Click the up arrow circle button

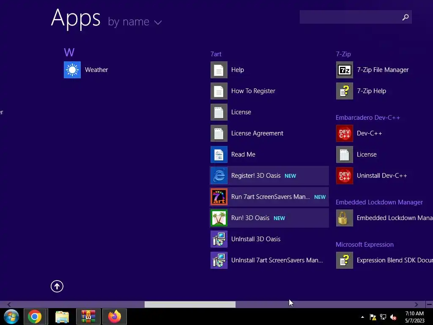57,286
